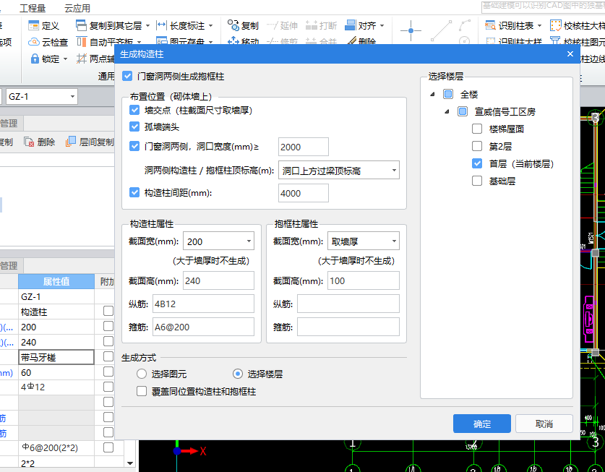
Task: Close the 生成构造柱 dialog
Action: pyautogui.click(x=570, y=54)
